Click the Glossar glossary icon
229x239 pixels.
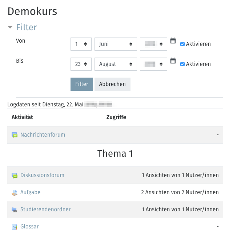15,227
